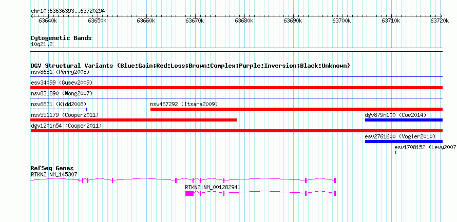Open the RTKN2|NM_001282941 gene label

(213, 187)
